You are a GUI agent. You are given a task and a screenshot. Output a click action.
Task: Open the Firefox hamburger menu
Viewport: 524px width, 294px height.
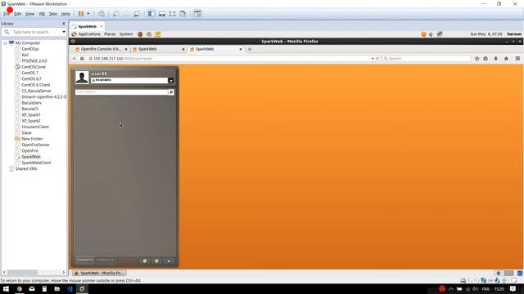click(x=517, y=59)
